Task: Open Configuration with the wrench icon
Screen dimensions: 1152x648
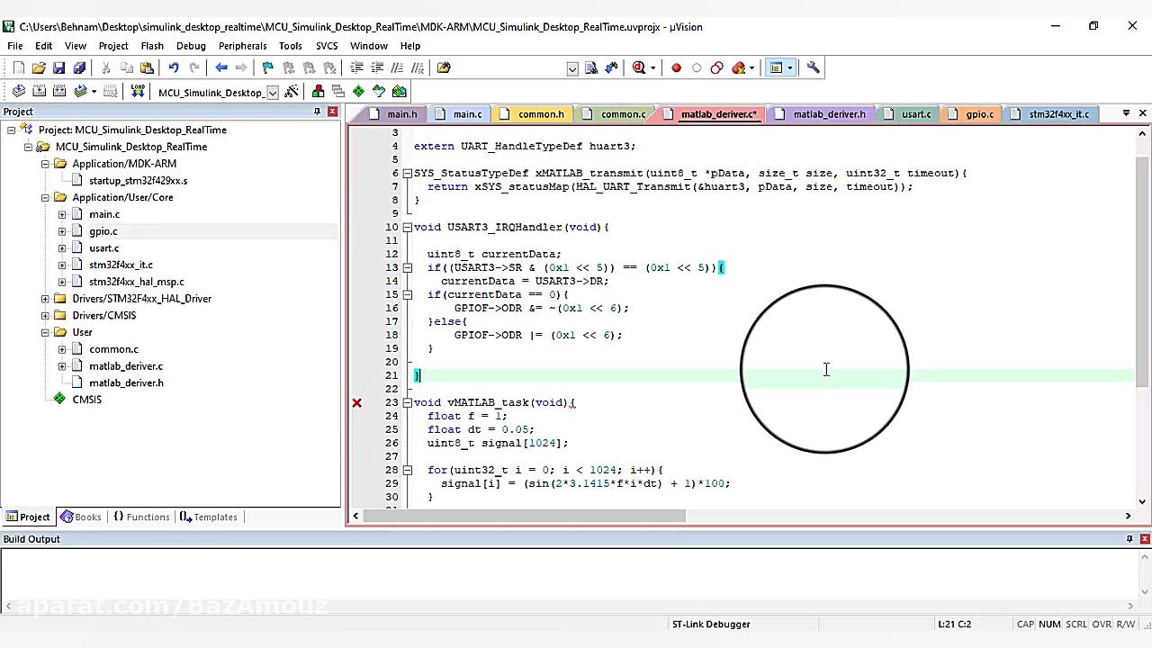Action: (814, 67)
